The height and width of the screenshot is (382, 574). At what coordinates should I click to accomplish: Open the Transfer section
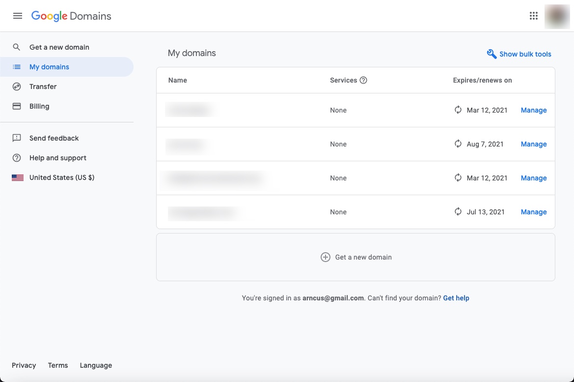click(x=43, y=87)
